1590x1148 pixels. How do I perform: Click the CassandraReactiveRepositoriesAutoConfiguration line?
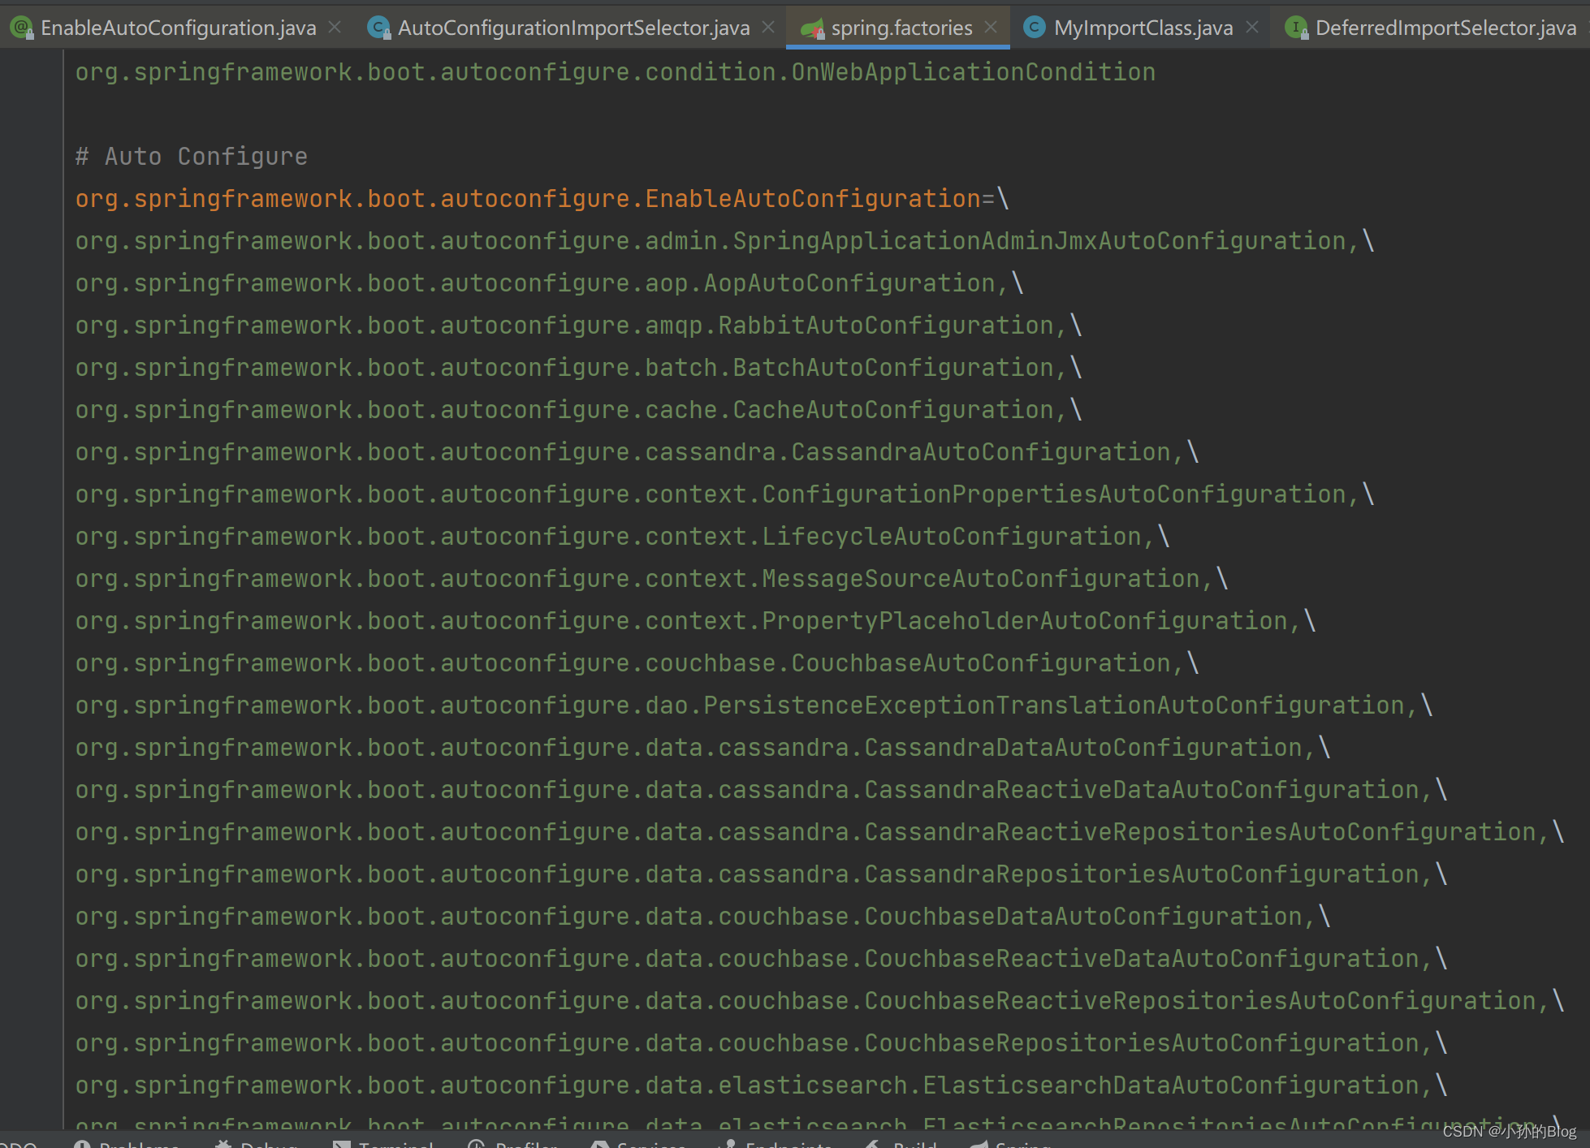(820, 832)
